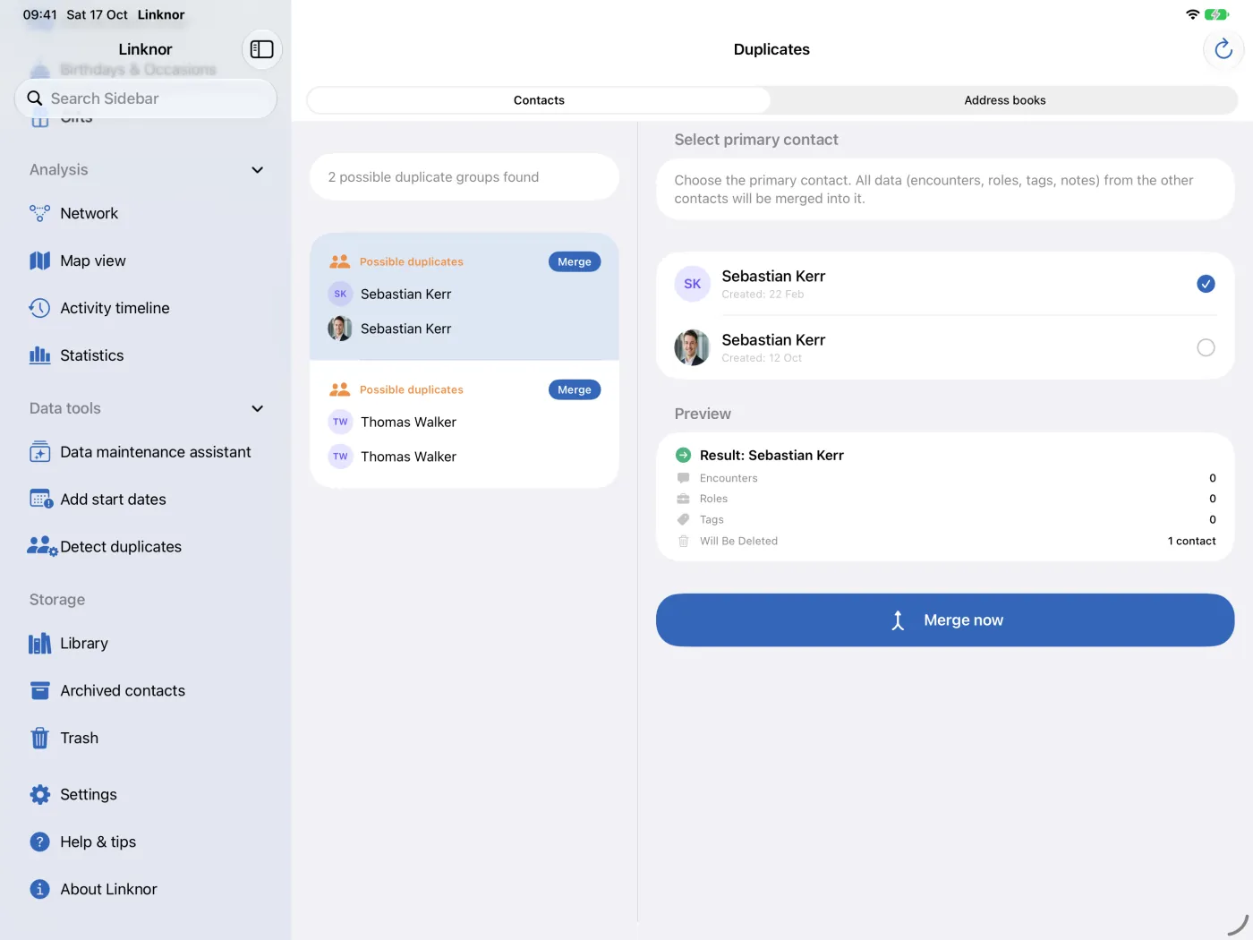The height and width of the screenshot is (940, 1253).
Task: Click the search magnifier icon in sidebar
Action: (x=35, y=98)
